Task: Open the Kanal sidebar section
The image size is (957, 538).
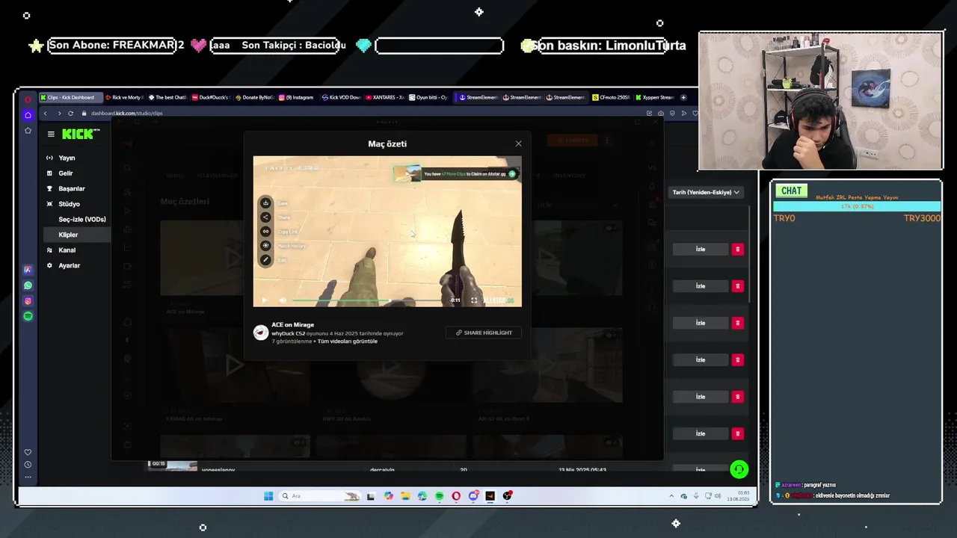Action: pos(67,250)
